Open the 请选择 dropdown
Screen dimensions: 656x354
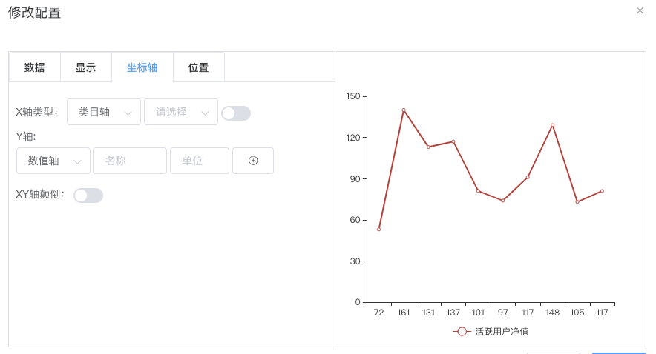181,112
